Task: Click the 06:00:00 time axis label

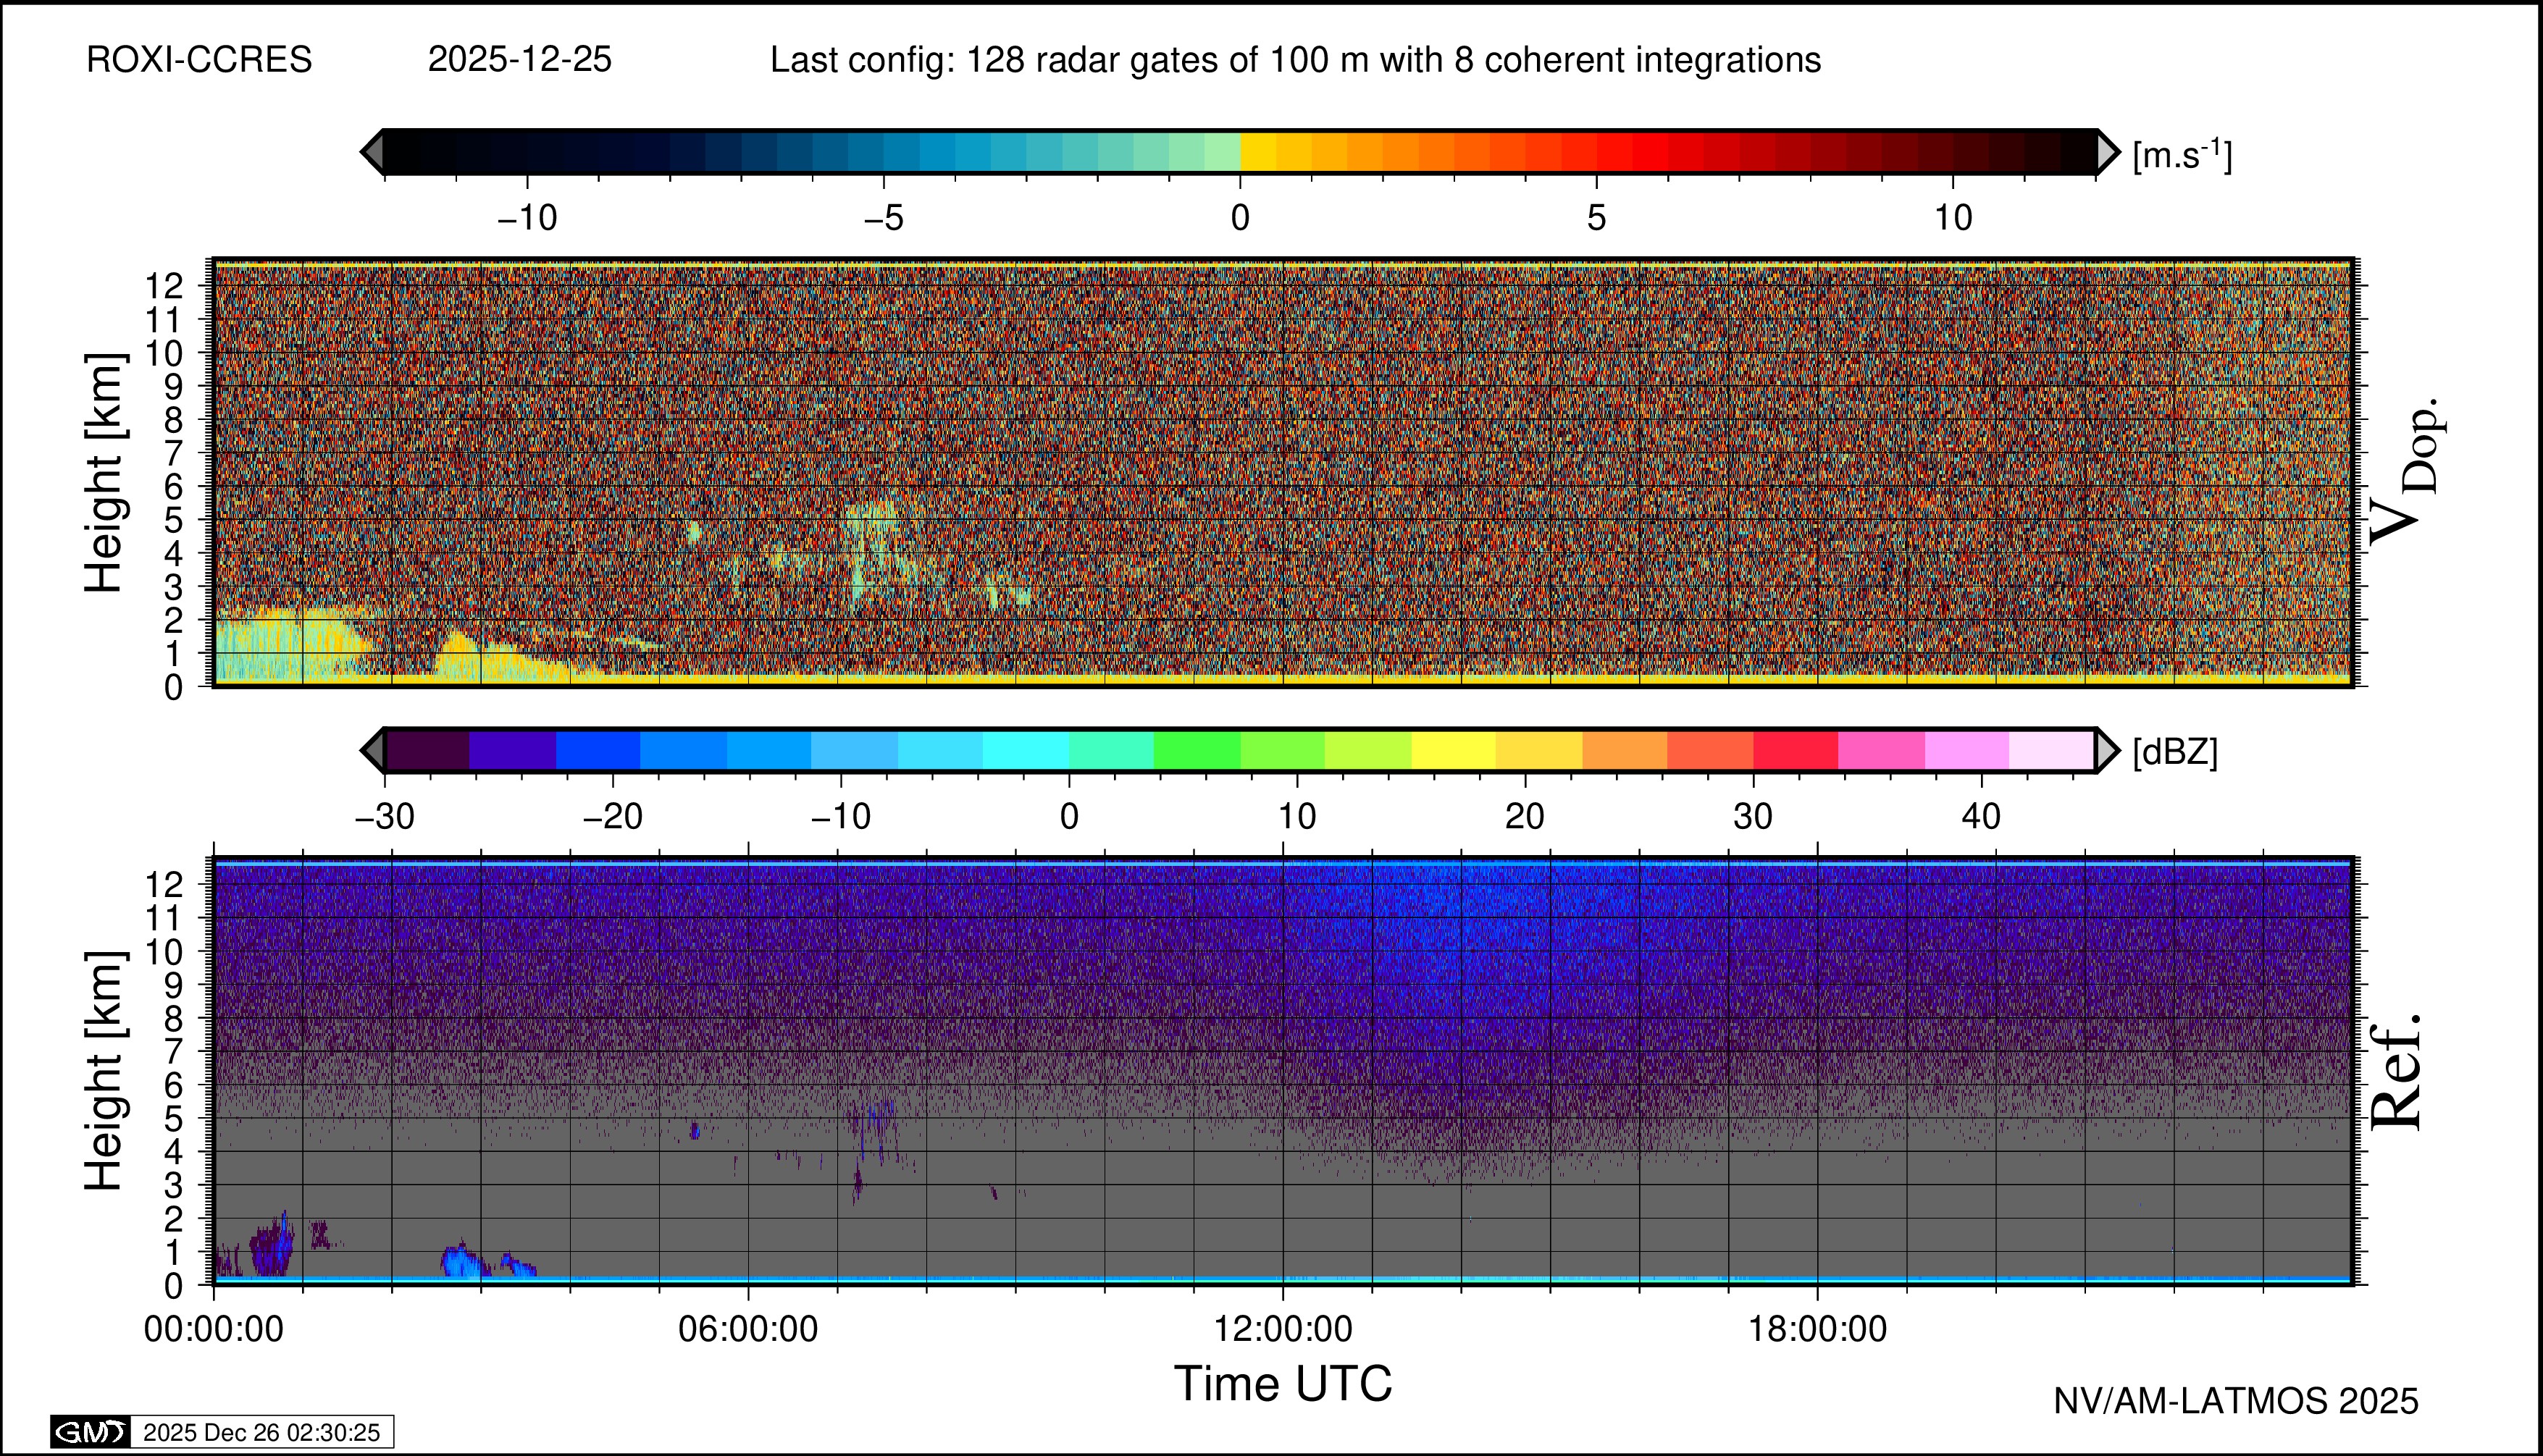Action: [747, 1329]
